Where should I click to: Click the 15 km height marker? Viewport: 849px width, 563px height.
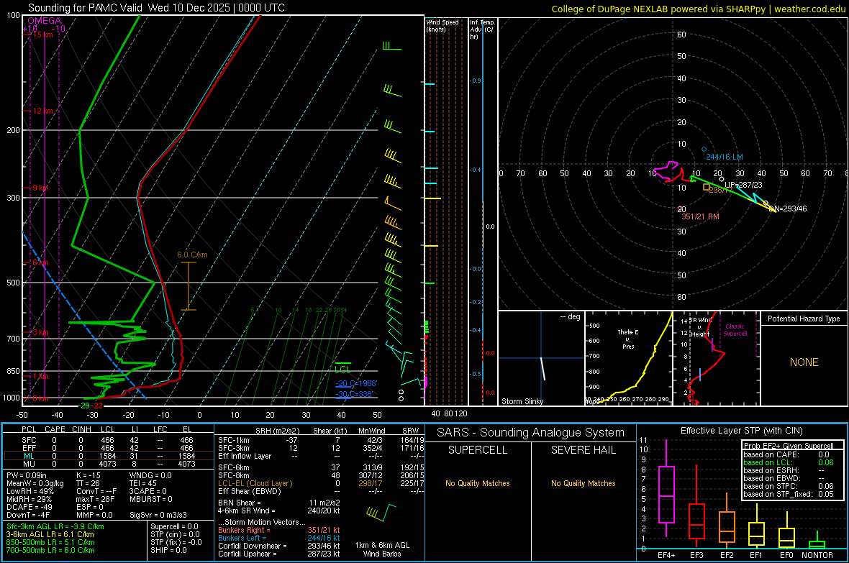point(42,35)
